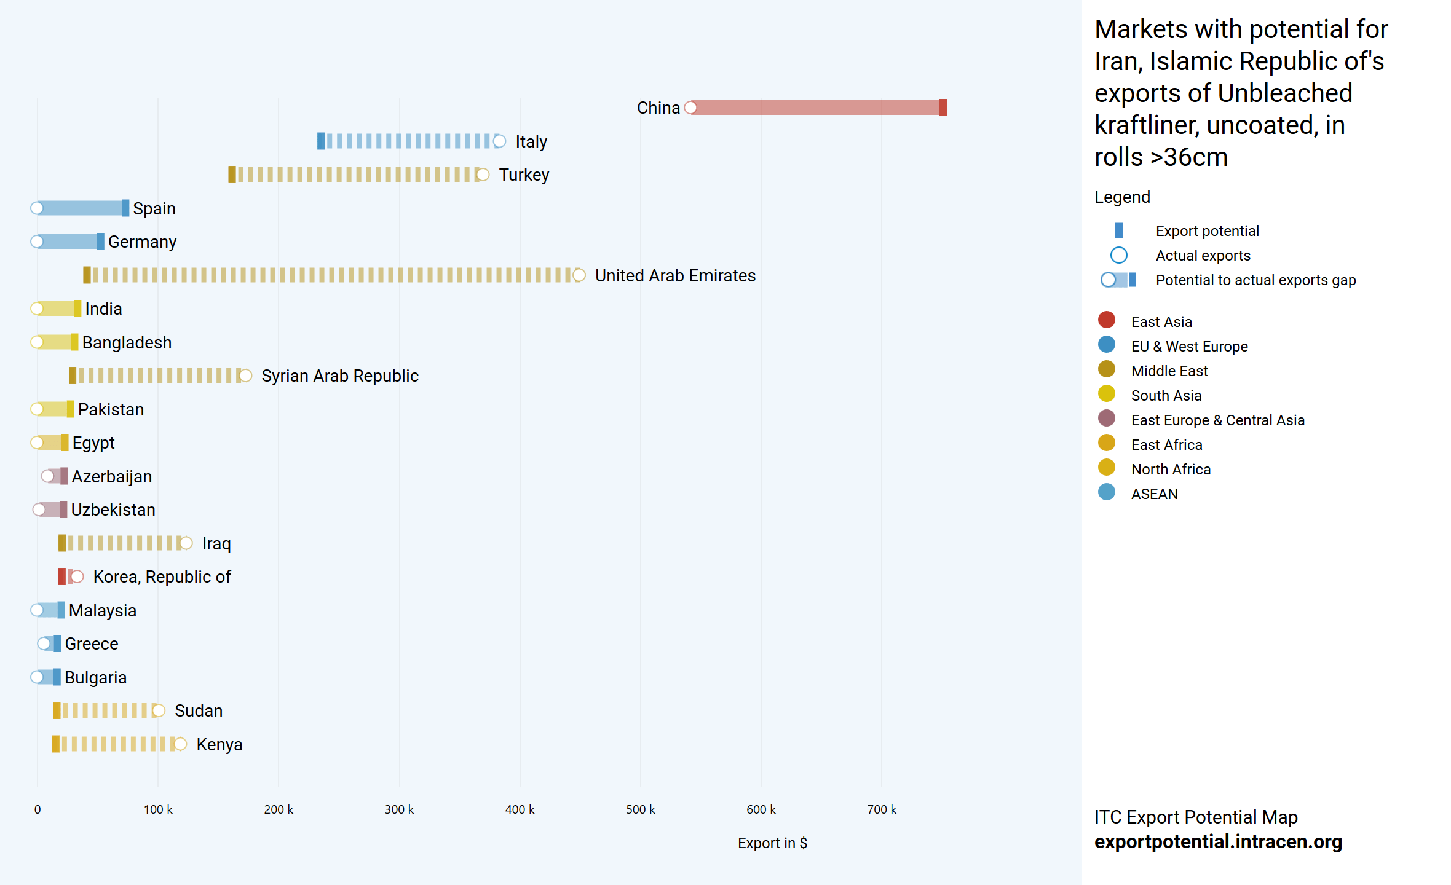
Task: Click the Kenya country label
Action: coord(219,745)
